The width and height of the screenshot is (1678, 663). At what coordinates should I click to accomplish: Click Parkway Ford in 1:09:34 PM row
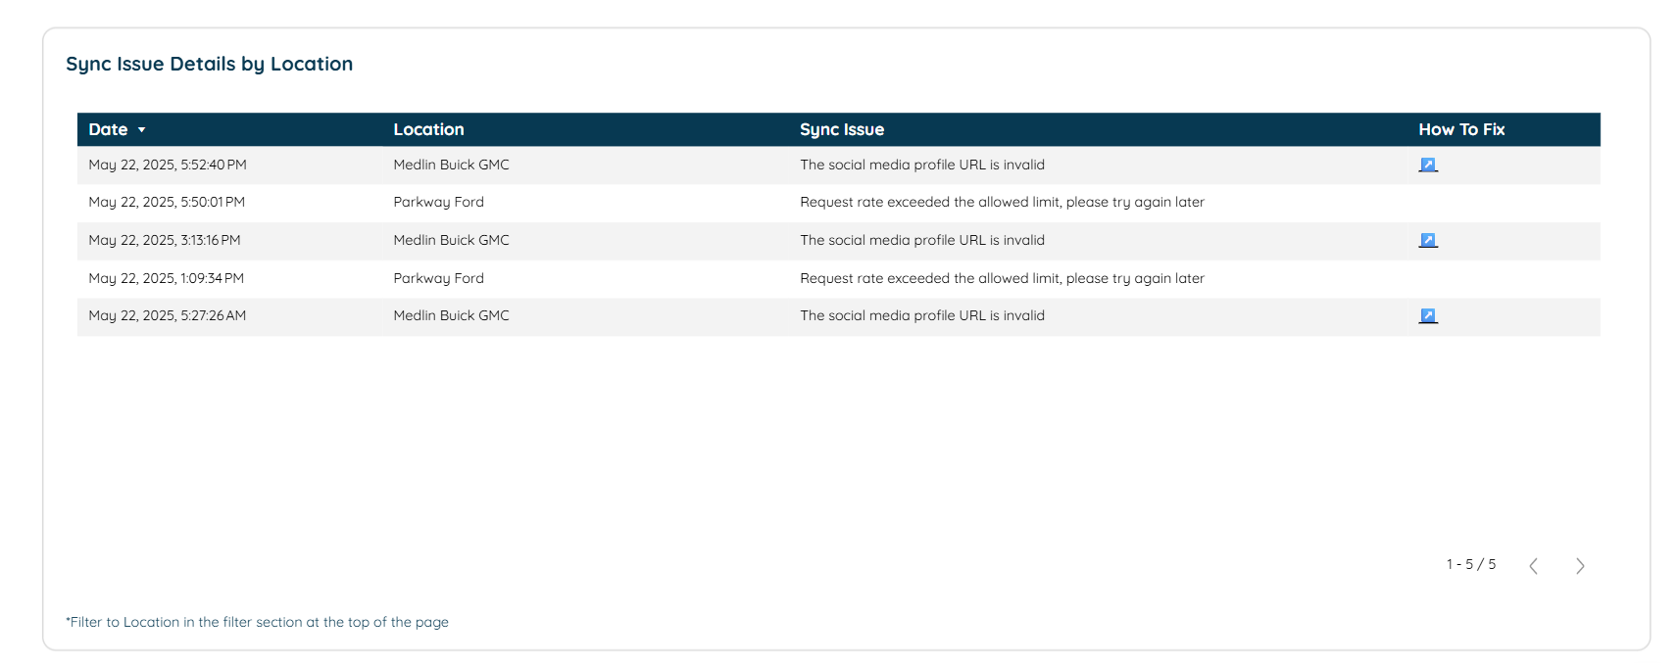coord(438,278)
